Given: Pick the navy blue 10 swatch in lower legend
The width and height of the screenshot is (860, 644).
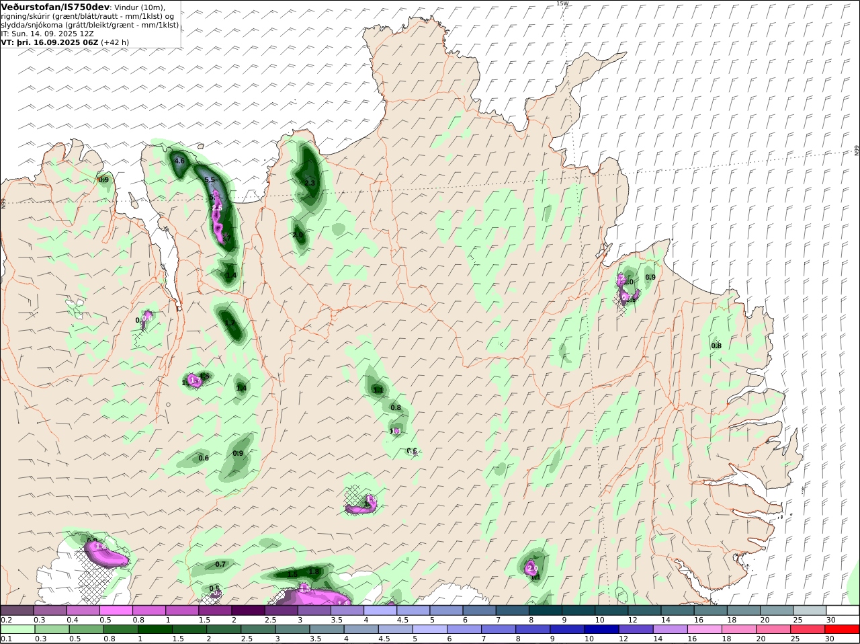Looking at the screenshot, I should pyautogui.click(x=601, y=630).
